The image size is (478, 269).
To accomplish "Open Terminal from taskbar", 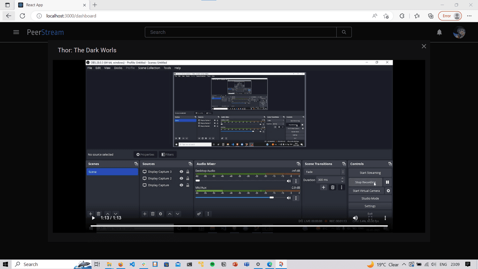I will point(189,264).
